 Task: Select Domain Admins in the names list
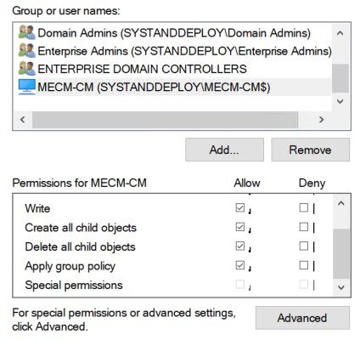[172, 33]
